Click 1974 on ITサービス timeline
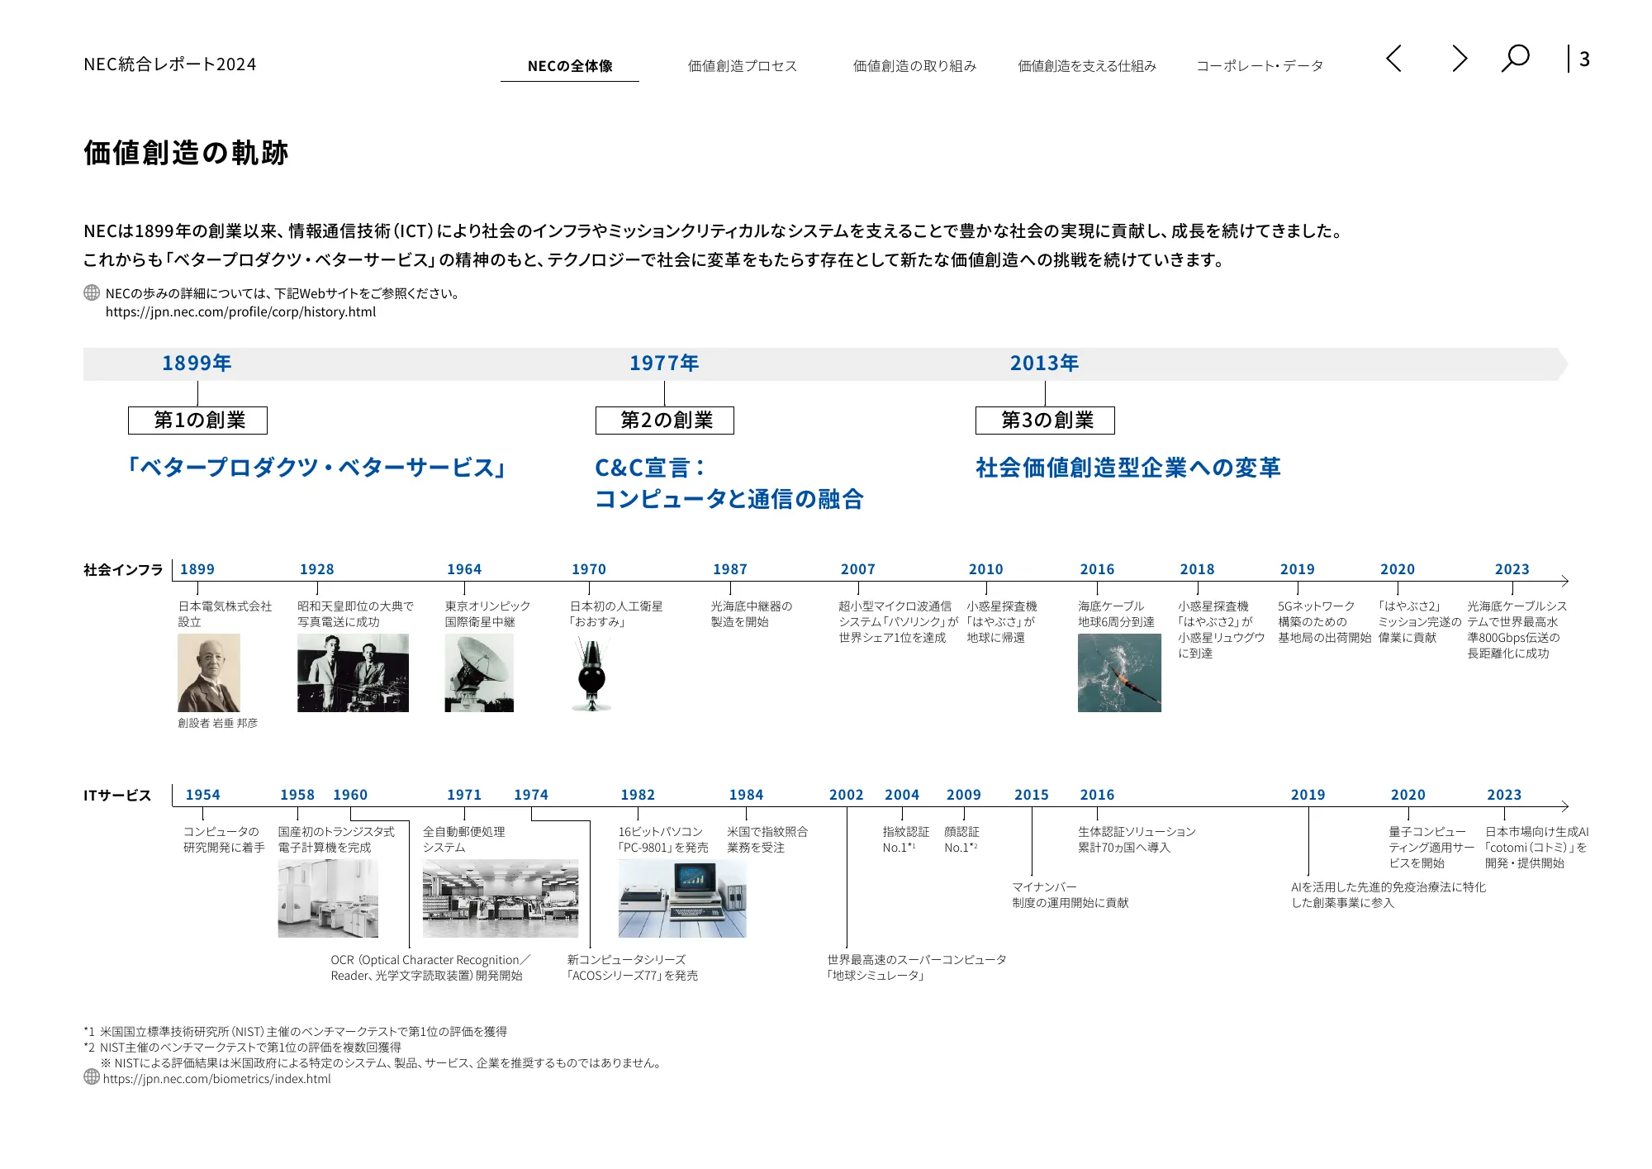 pyautogui.click(x=531, y=795)
